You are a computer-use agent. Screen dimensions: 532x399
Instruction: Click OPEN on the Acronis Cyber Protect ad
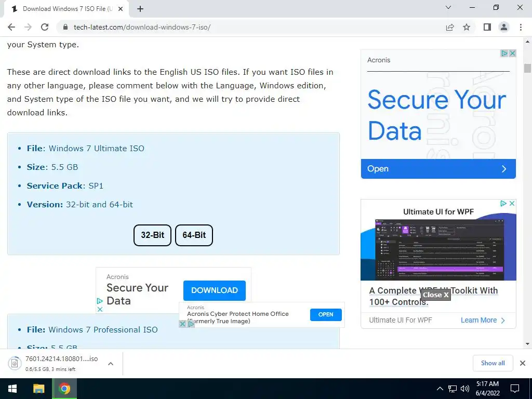tap(326, 314)
